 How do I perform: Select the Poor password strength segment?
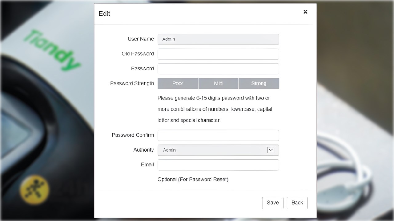click(178, 83)
